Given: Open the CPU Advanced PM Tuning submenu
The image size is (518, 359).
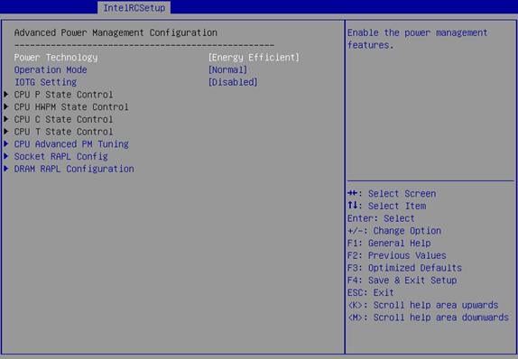Looking at the screenshot, I should (x=71, y=144).
